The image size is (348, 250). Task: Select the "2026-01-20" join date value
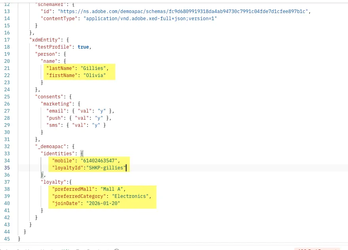103,203
